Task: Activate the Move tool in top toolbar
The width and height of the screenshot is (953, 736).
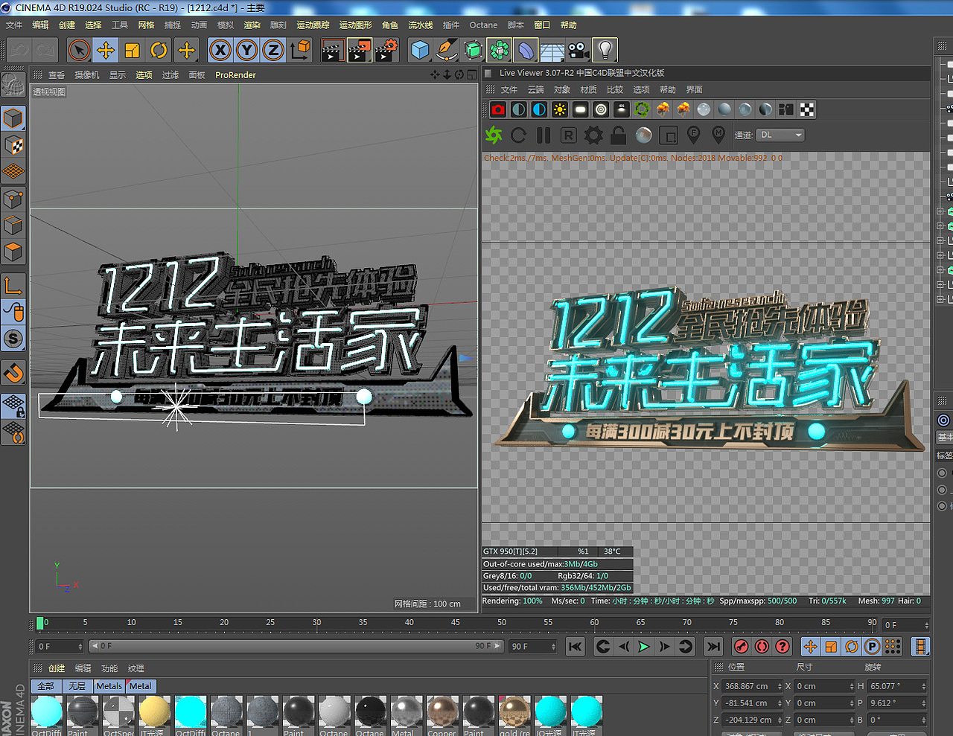Action: (106, 50)
